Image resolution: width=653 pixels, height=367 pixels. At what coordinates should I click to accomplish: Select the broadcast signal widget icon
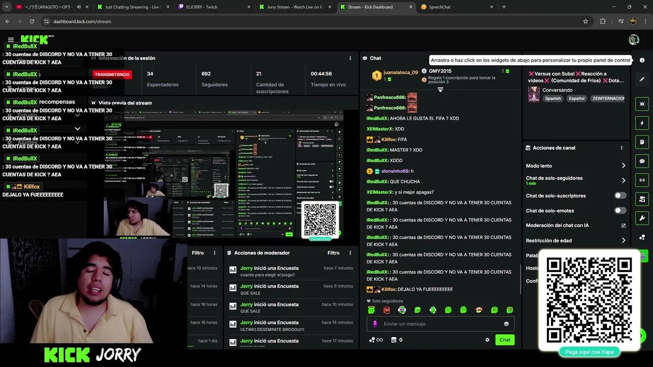pos(642,180)
